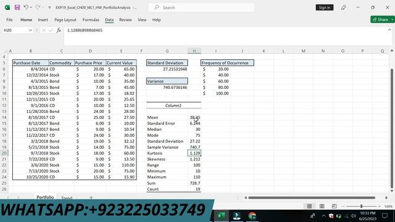Open the Undo history dropdown arrow
The height and width of the screenshot is (222, 395).
[31, 7]
